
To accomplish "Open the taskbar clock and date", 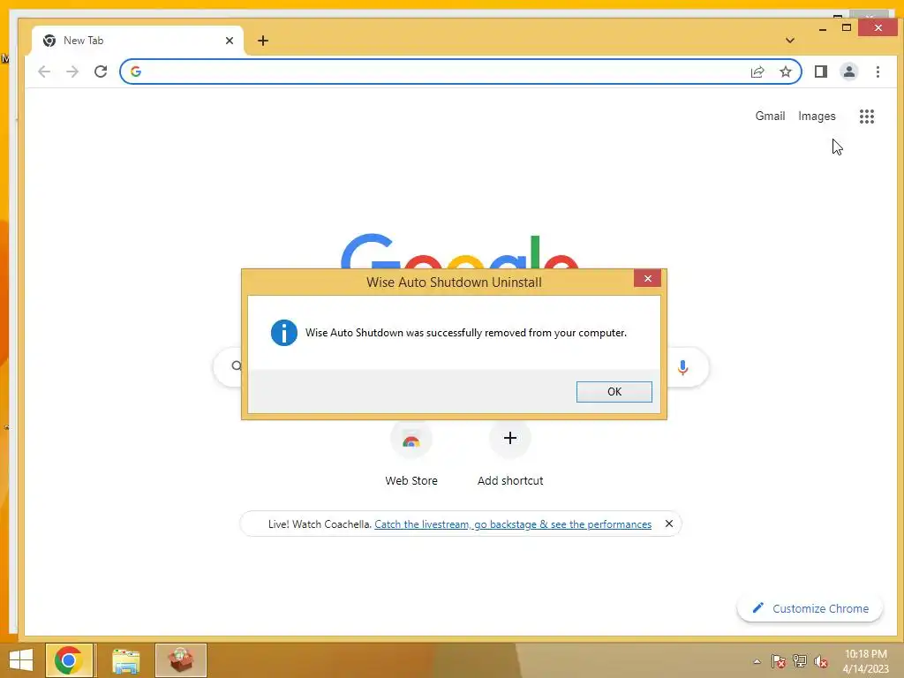I will pos(865,661).
